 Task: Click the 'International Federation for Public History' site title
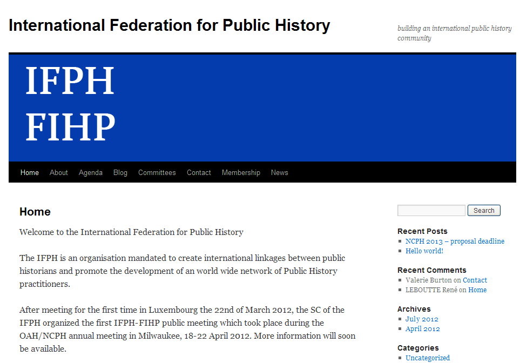[x=169, y=25]
